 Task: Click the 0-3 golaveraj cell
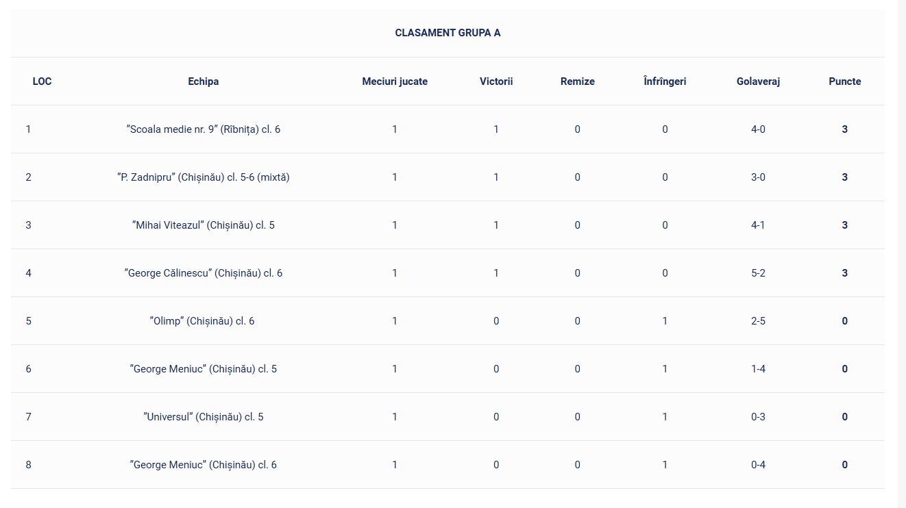[x=758, y=417]
